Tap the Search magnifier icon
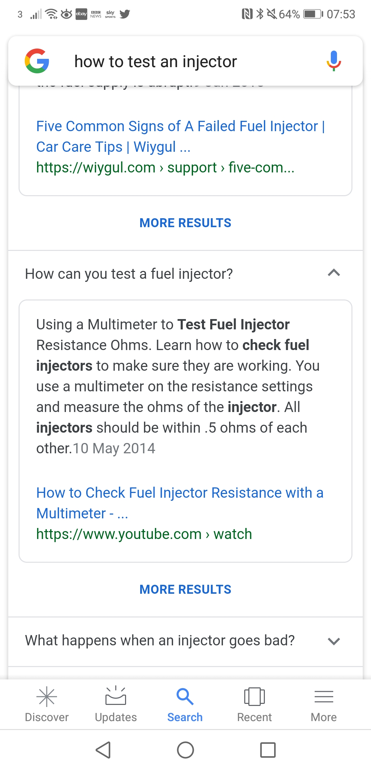 pyautogui.click(x=185, y=697)
